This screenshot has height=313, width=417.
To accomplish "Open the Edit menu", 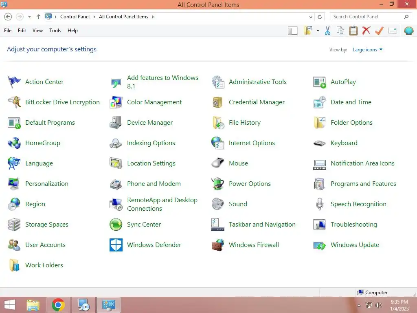I will [x=22, y=31].
